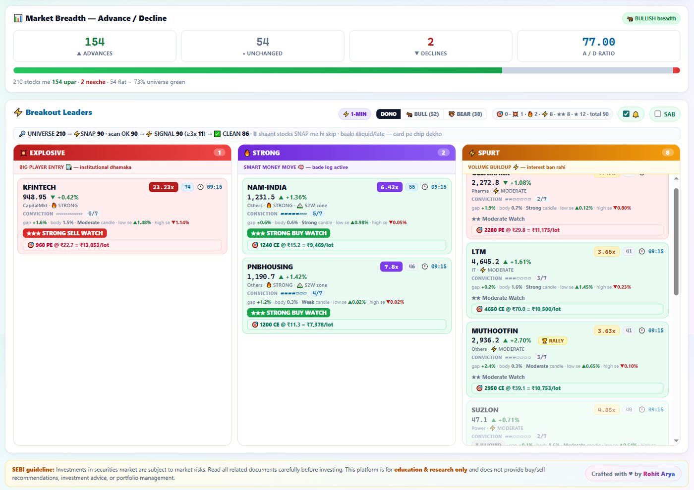Click the clock icon on the KFINTECH card
Image resolution: width=694 pixels, height=490 pixels.
(201, 187)
